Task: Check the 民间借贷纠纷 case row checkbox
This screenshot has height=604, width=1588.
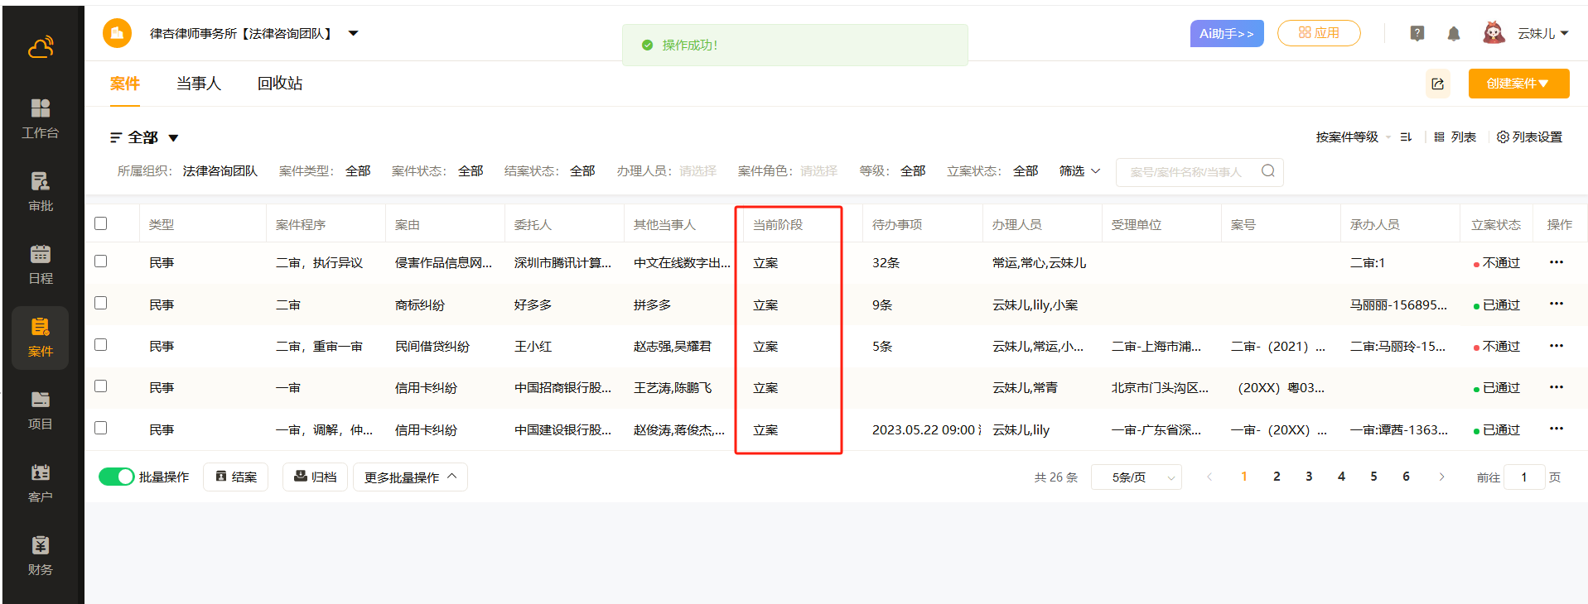Action: click(101, 344)
